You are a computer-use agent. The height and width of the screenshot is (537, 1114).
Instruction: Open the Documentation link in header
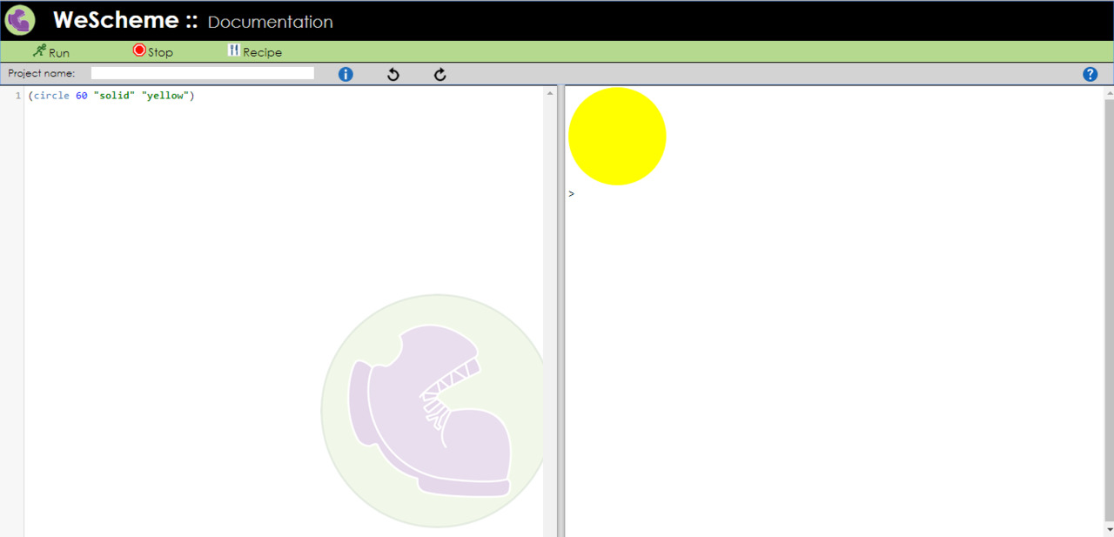click(270, 22)
